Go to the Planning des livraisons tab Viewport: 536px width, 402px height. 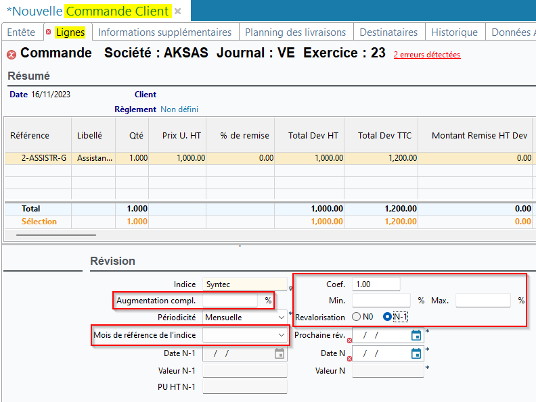[295, 32]
